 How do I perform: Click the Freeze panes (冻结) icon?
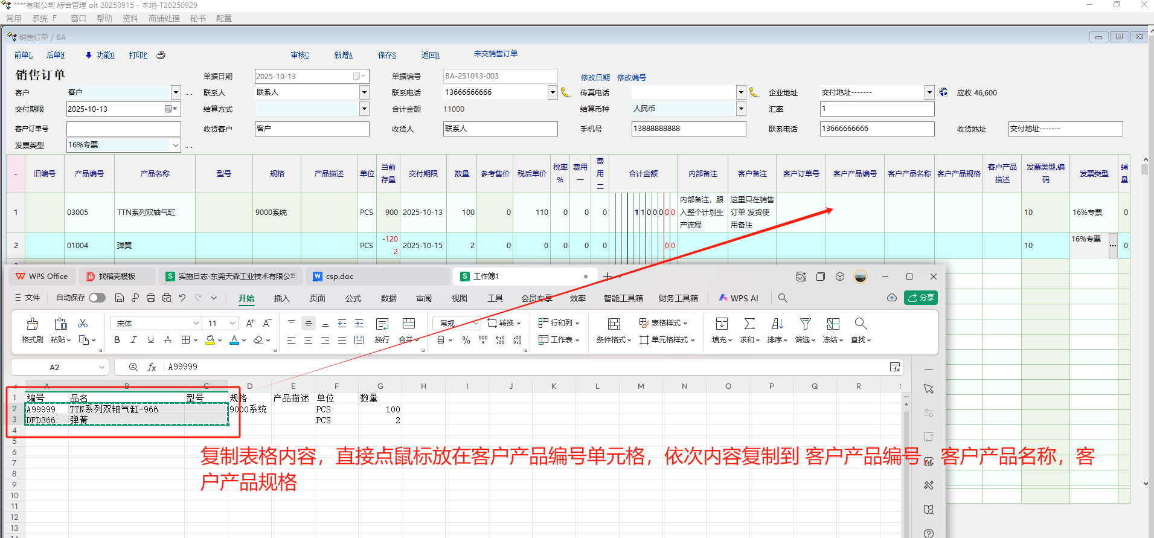[x=833, y=324]
